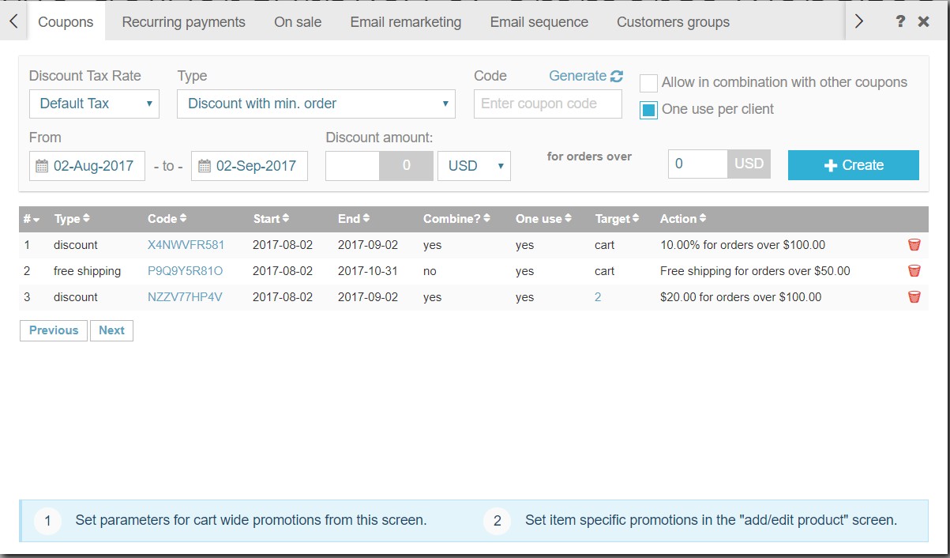Expand the coupon Type dropdown

[x=316, y=104]
